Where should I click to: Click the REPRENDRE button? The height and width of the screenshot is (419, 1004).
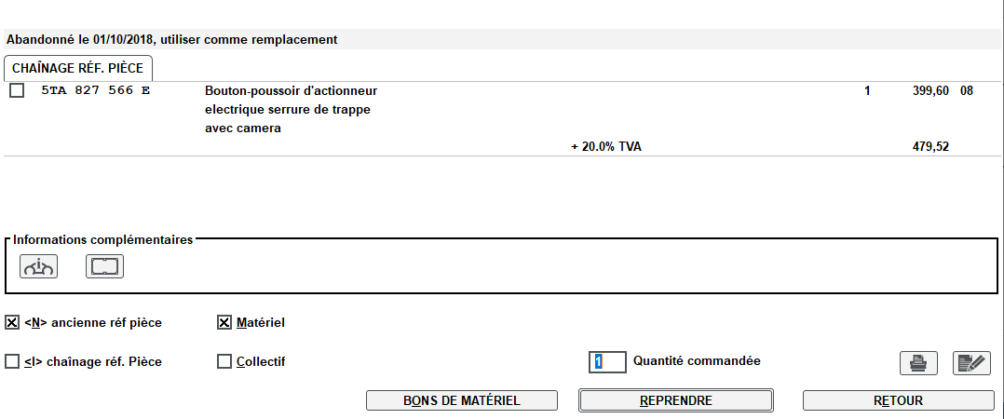tap(675, 400)
